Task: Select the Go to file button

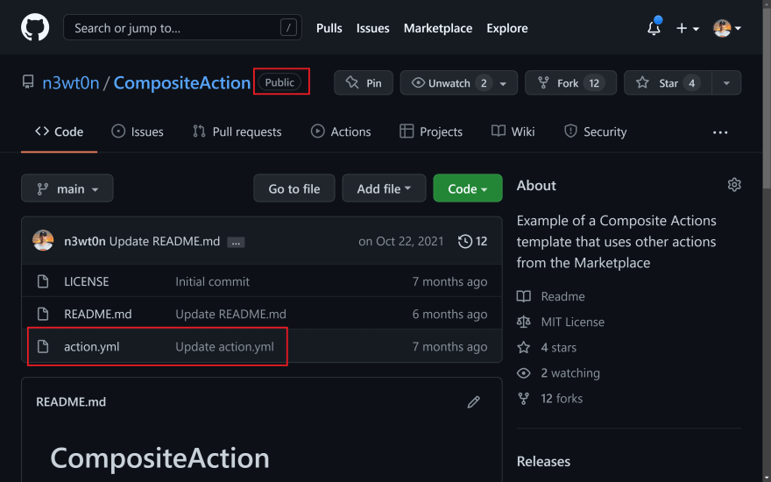Action: coord(294,188)
